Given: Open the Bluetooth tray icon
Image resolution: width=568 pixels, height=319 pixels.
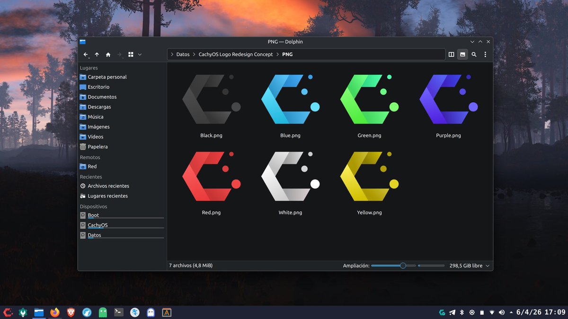Looking at the screenshot, I should pyautogui.click(x=462, y=312).
